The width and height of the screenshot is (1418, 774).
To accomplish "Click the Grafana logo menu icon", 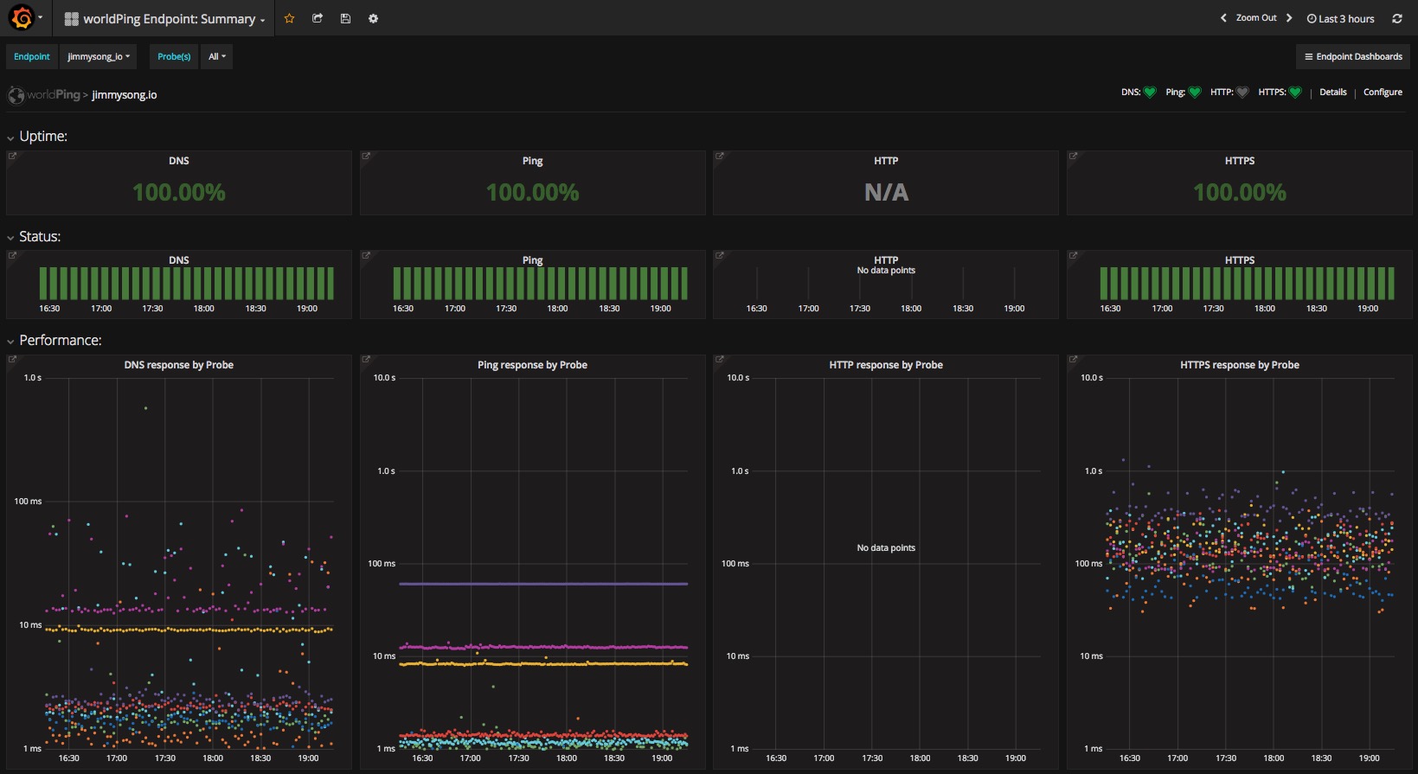I will click(x=22, y=18).
